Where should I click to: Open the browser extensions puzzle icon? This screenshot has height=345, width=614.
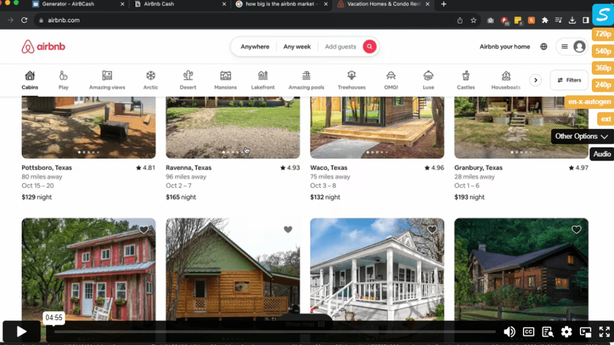click(544, 20)
